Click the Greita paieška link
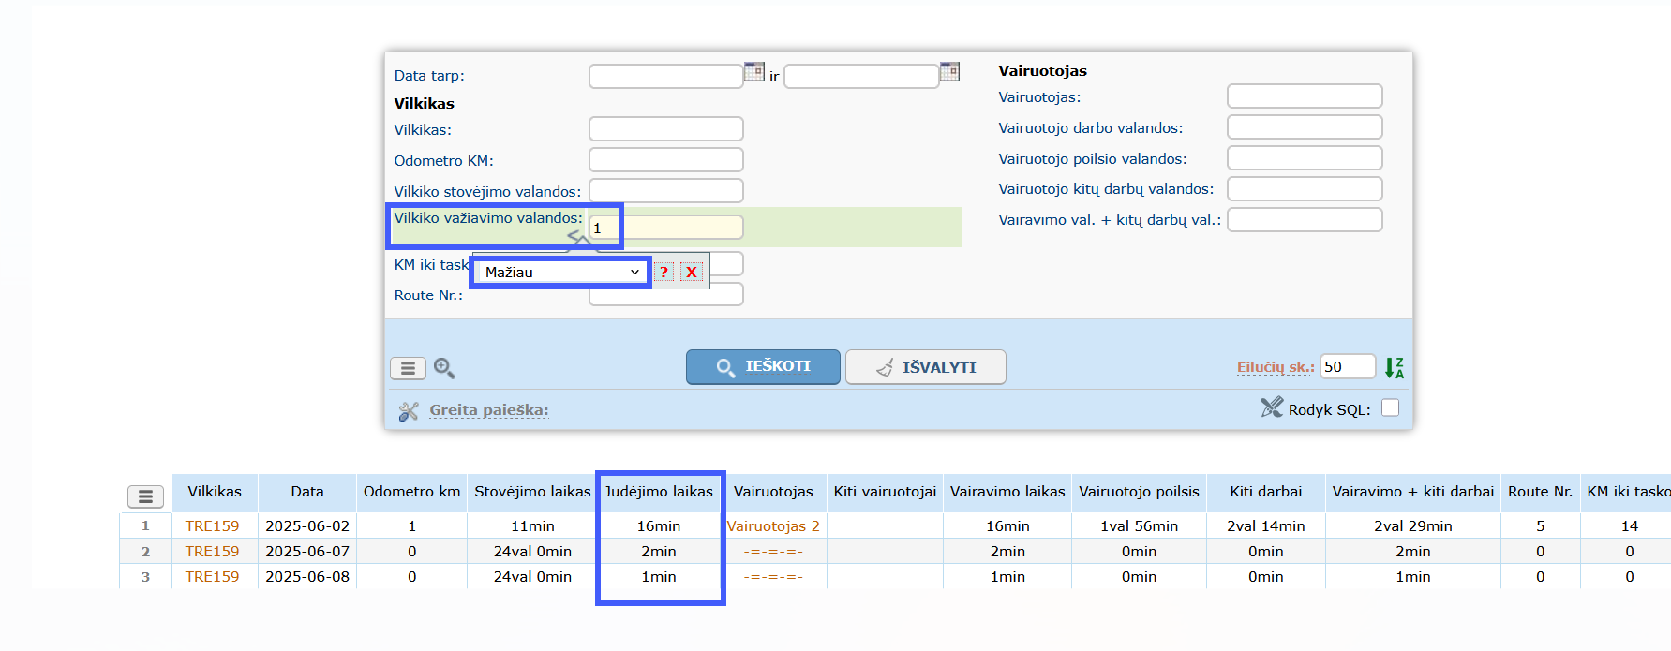 [x=489, y=410]
